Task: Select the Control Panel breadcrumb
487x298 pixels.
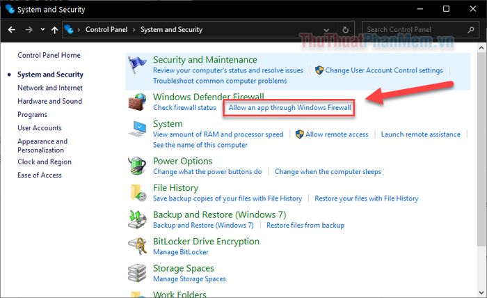Action: (106, 29)
